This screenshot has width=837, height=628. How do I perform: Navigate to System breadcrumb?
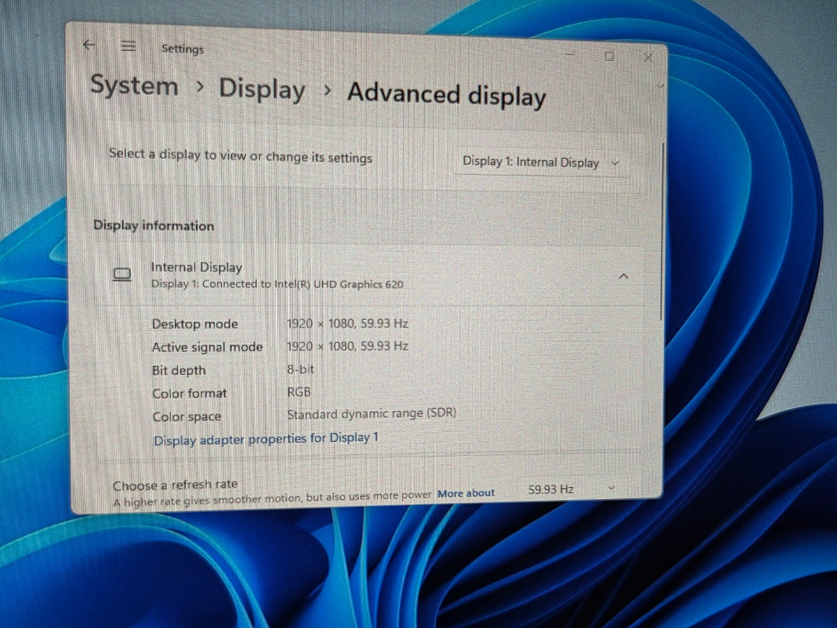pos(134,86)
